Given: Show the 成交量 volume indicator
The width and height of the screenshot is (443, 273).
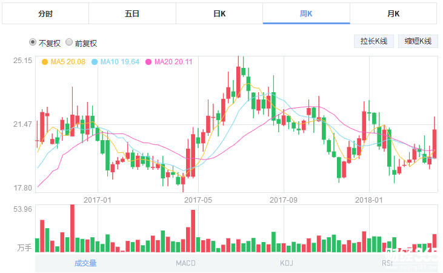Looking at the screenshot, I should coord(85,263).
